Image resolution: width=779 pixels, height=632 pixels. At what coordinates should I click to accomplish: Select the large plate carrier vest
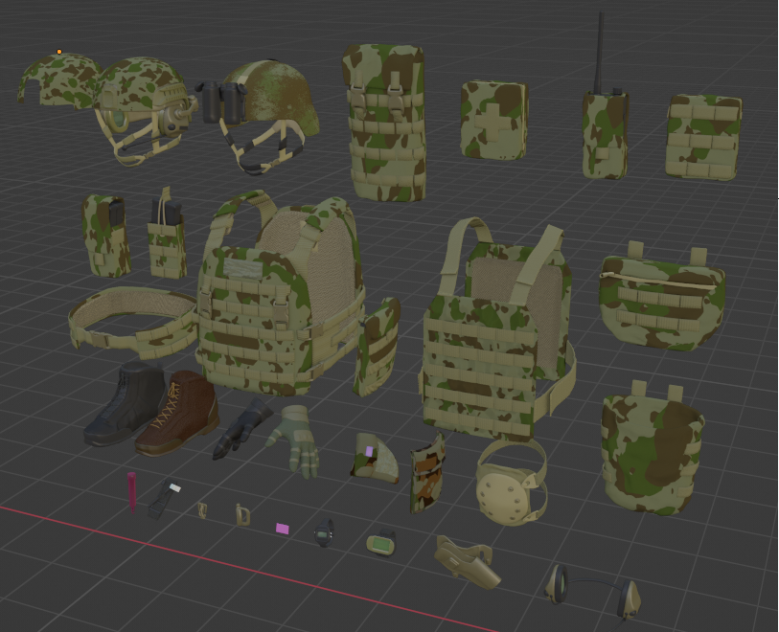(x=278, y=297)
